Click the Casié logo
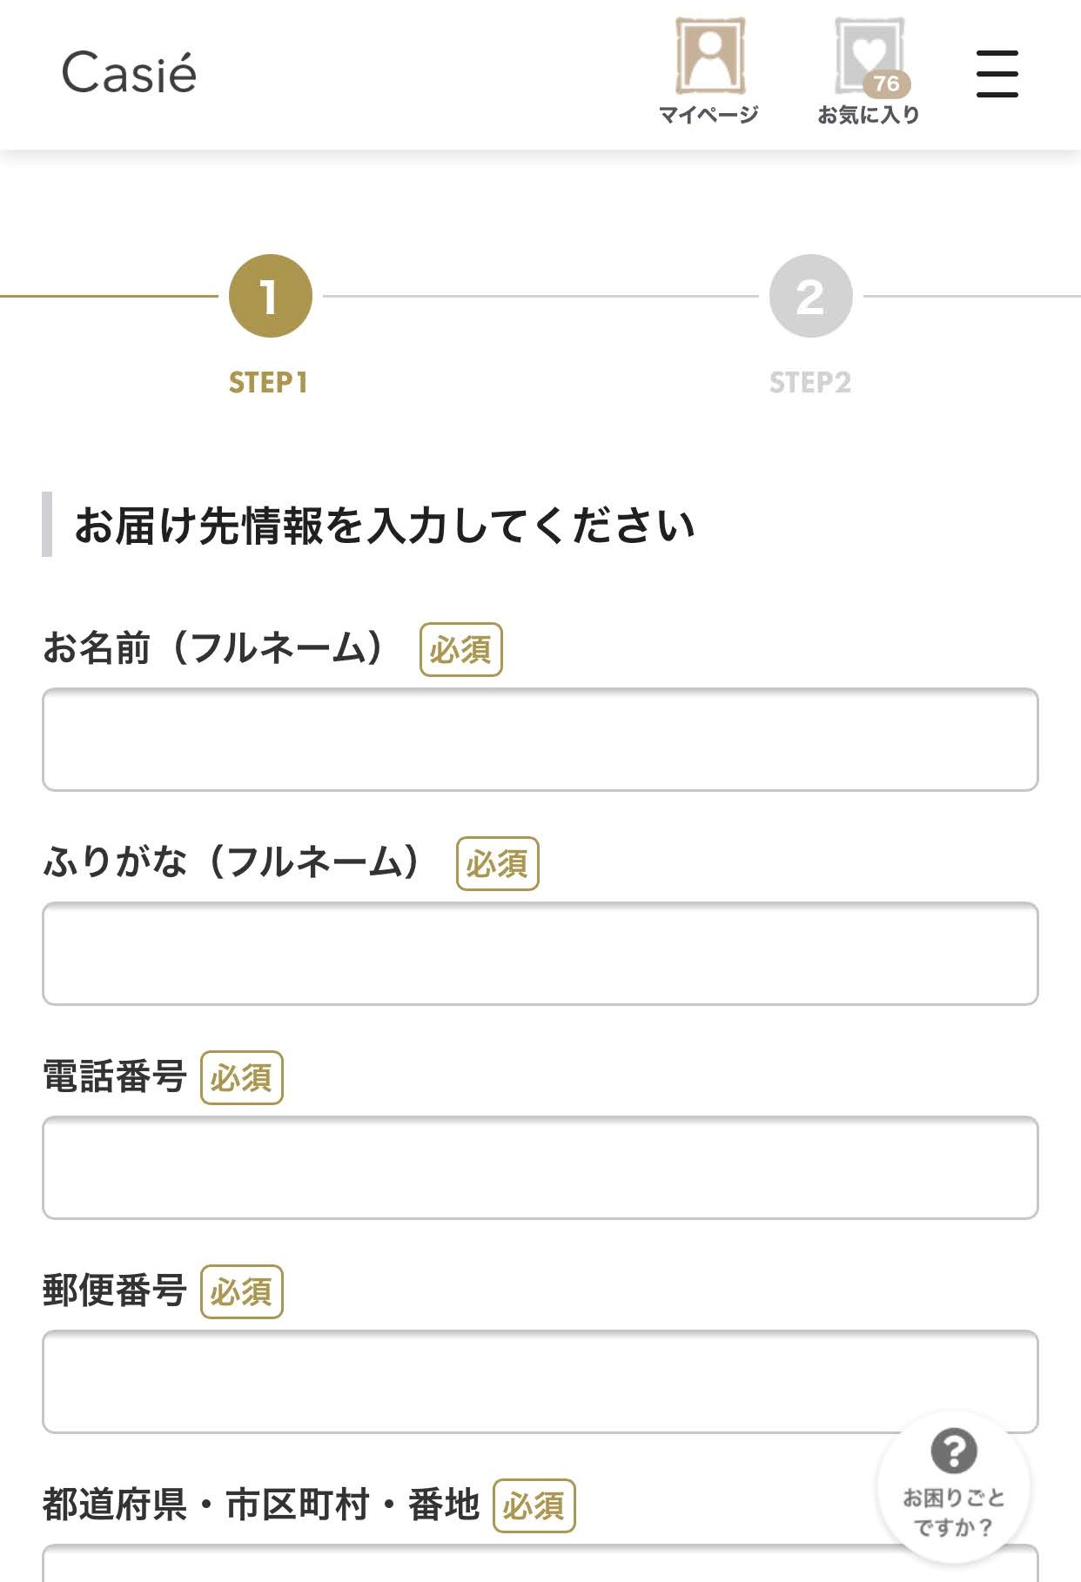The width and height of the screenshot is (1081, 1582). (129, 72)
